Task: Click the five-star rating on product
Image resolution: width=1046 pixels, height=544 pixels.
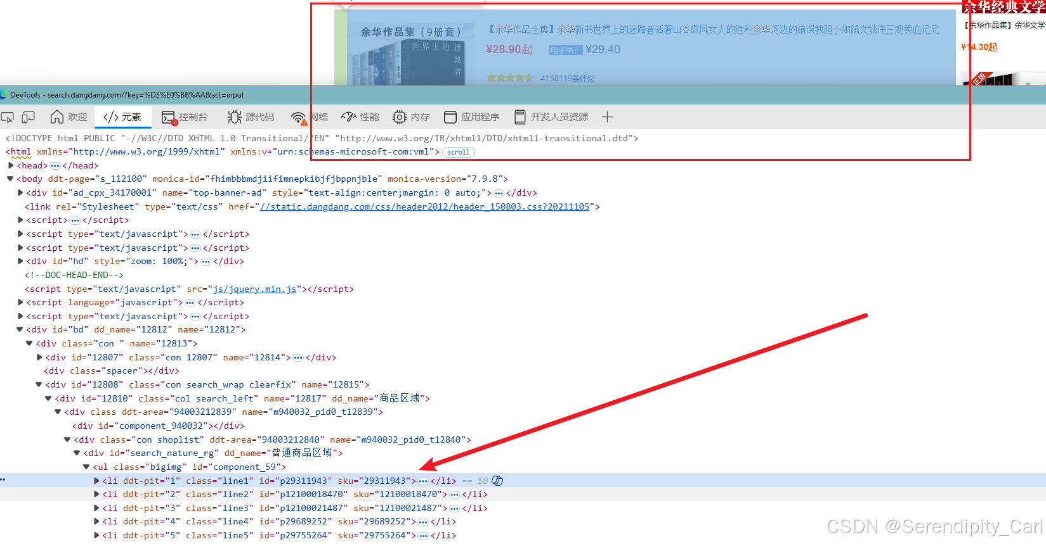Action: coord(510,78)
